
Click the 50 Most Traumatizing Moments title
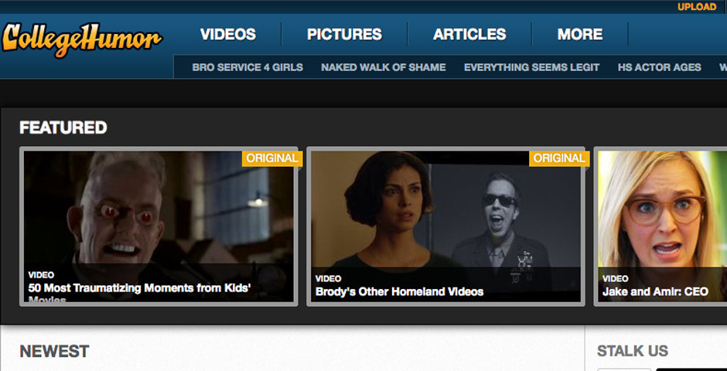click(139, 292)
